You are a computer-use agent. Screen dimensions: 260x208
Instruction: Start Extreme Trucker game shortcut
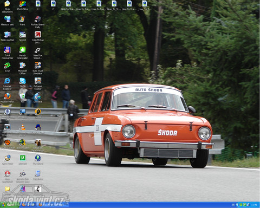tap(37, 81)
